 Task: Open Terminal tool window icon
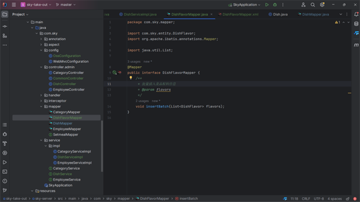coord(5,172)
